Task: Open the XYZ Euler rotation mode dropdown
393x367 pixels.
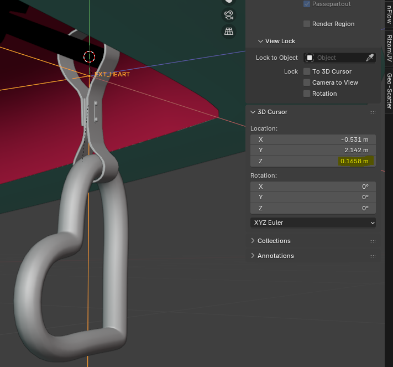Action: pos(313,223)
